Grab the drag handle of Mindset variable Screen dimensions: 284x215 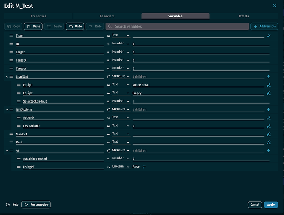11,134
